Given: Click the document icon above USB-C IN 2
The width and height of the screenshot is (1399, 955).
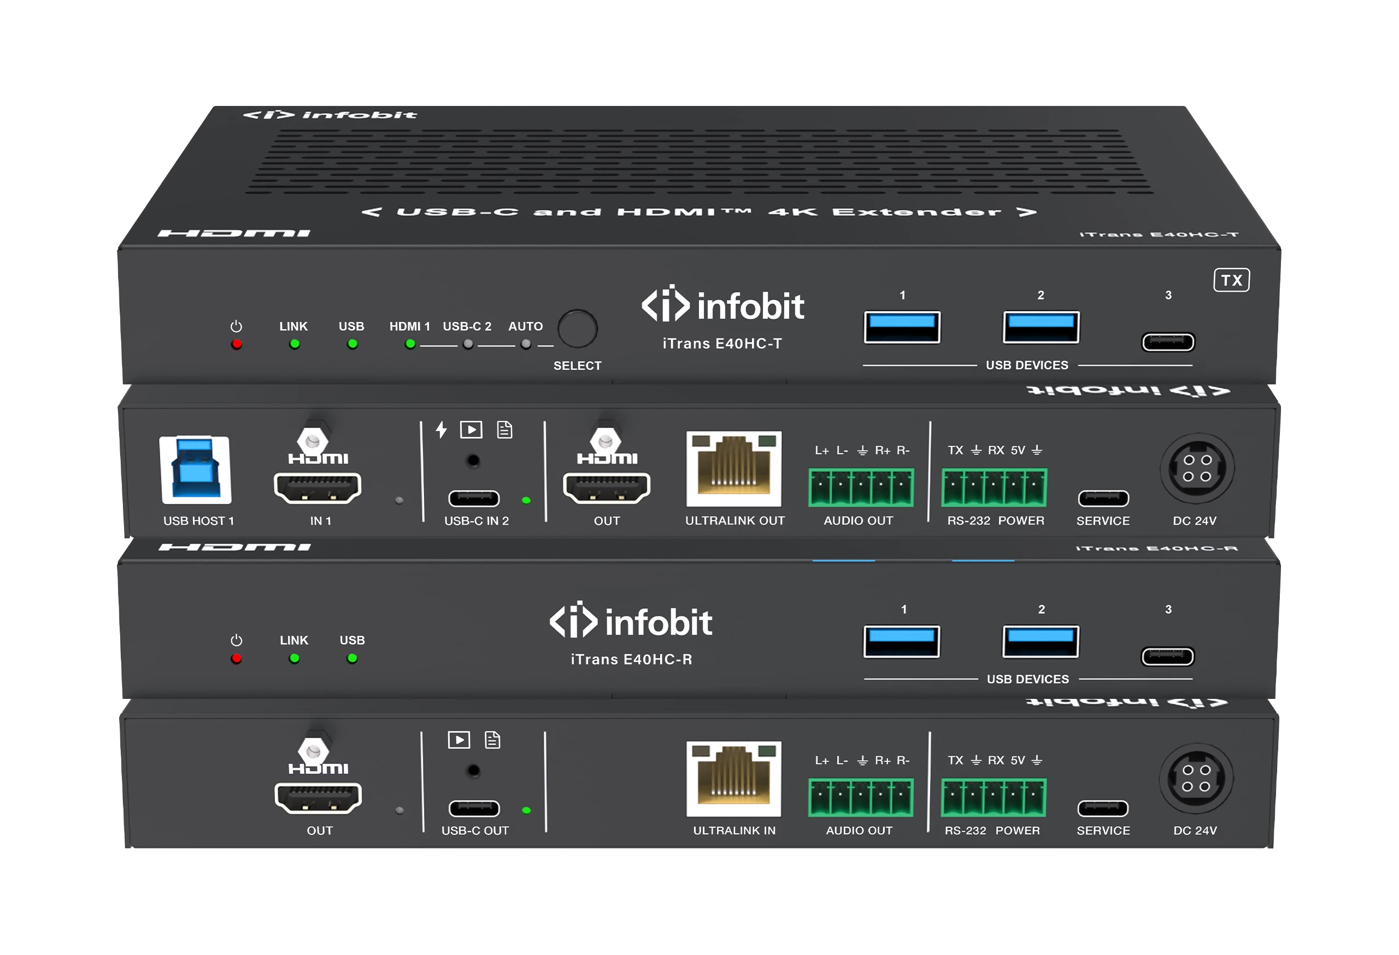Looking at the screenshot, I should click(504, 429).
